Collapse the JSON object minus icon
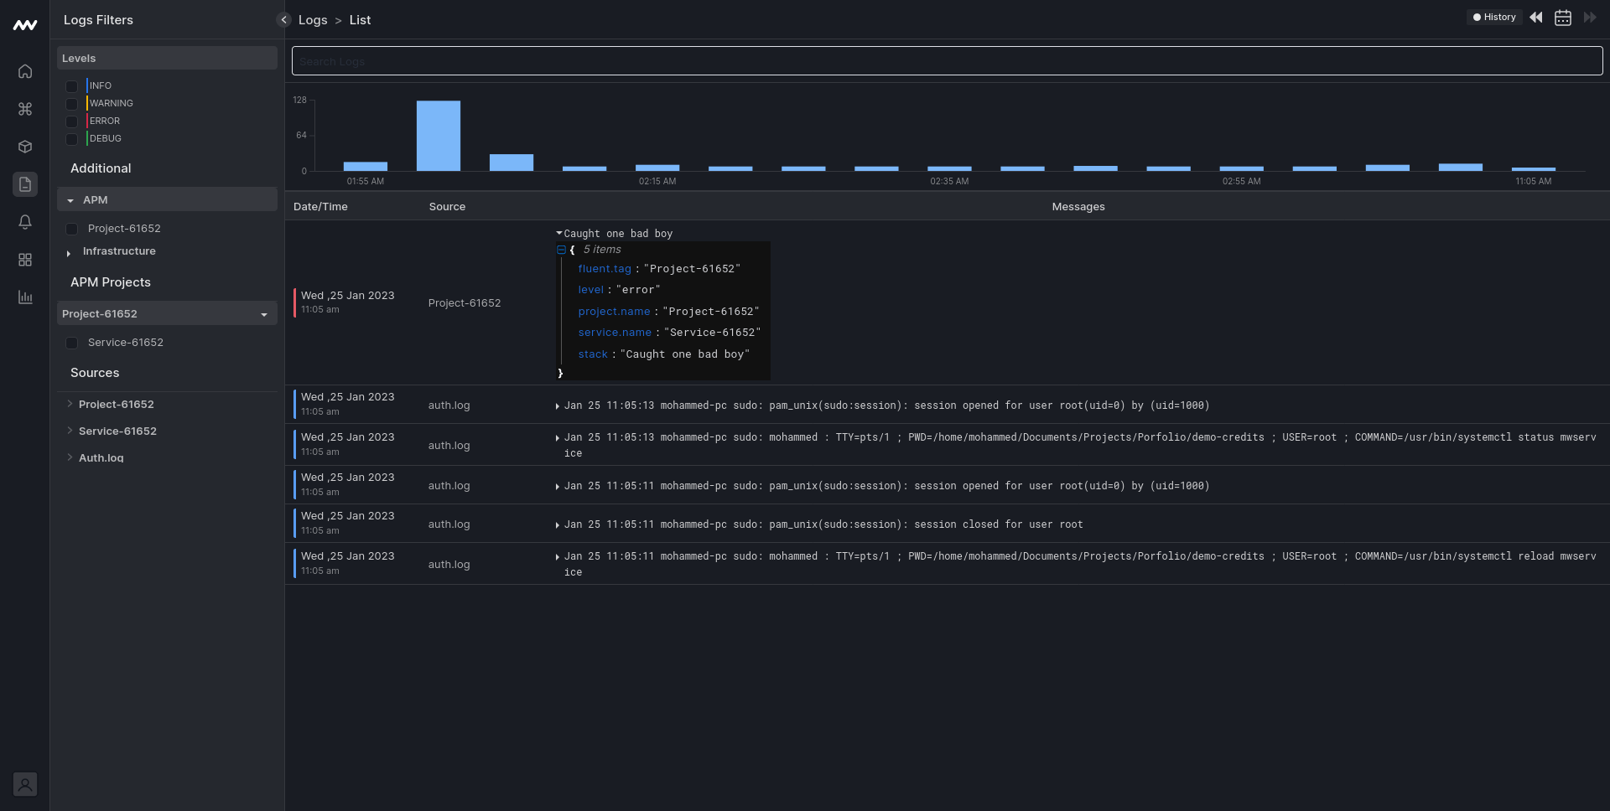 click(561, 250)
